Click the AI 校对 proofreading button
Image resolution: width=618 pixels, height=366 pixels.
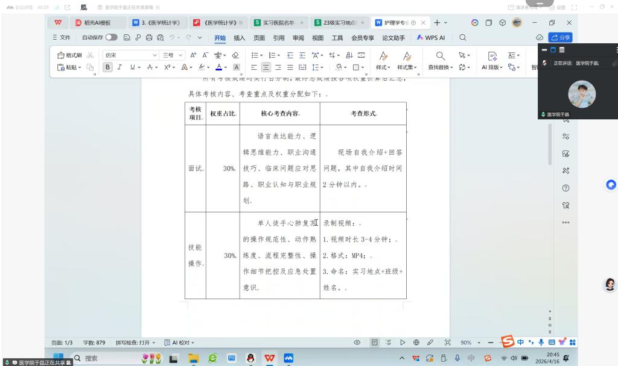click(x=179, y=343)
